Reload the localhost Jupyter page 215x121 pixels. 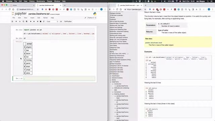[x=10, y=9]
